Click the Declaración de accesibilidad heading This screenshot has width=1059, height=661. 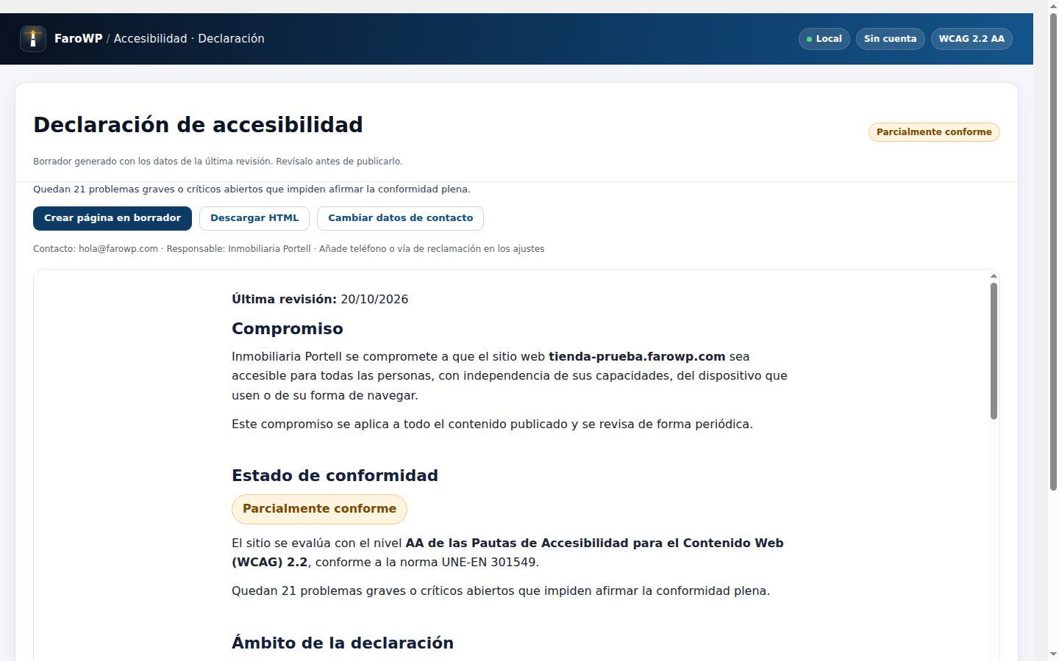[x=198, y=125]
